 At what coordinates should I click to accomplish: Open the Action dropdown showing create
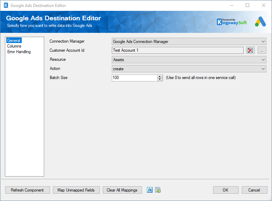click(189, 69)
